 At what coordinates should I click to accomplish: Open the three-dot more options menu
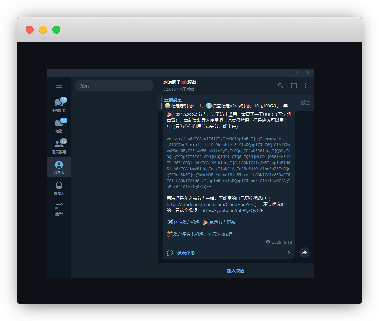coord(306,86)
